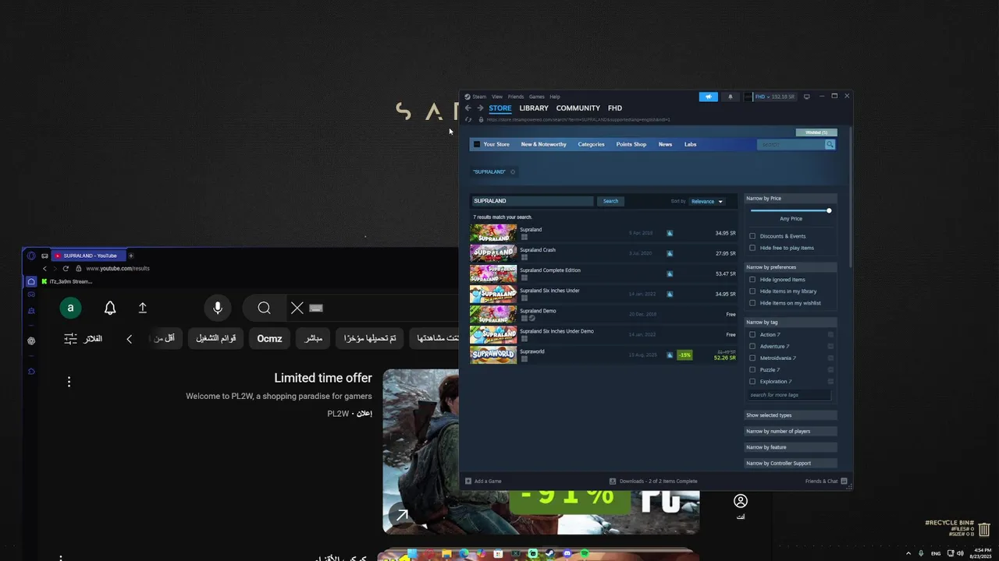999x561 pixels.
Task: Expand Show selected types section
Action: tap(791, 415)
